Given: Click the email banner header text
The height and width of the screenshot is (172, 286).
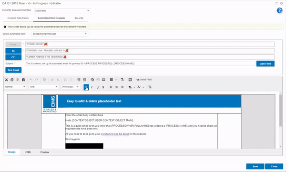Looking at the screenshot, I should point(94,101).
